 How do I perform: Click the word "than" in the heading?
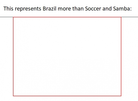point(78,9)
